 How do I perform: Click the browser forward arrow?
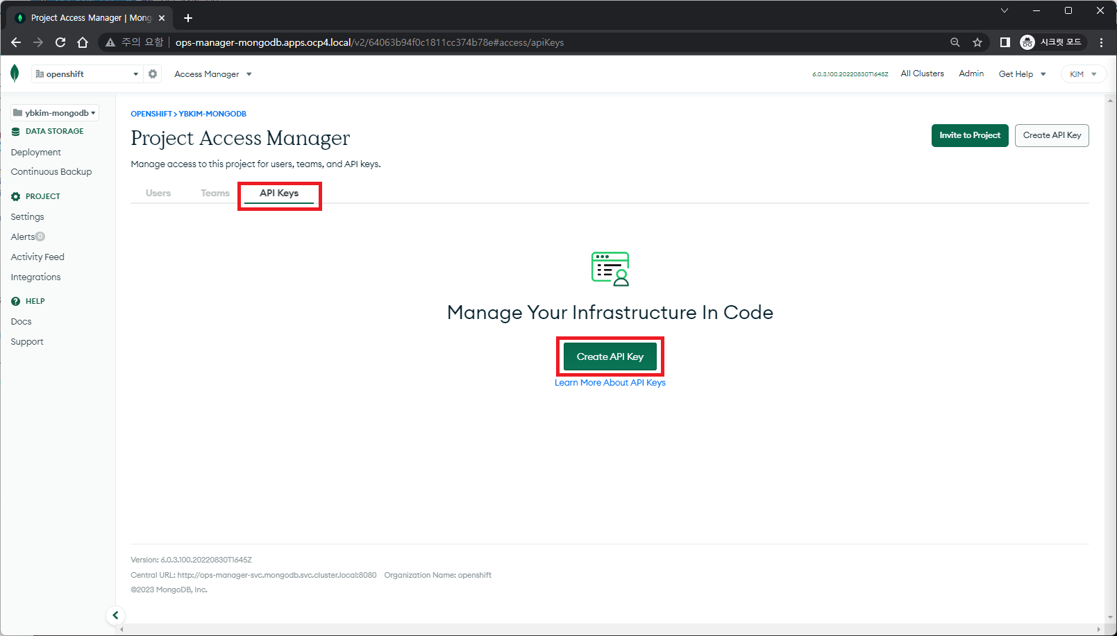pos(38,42)
